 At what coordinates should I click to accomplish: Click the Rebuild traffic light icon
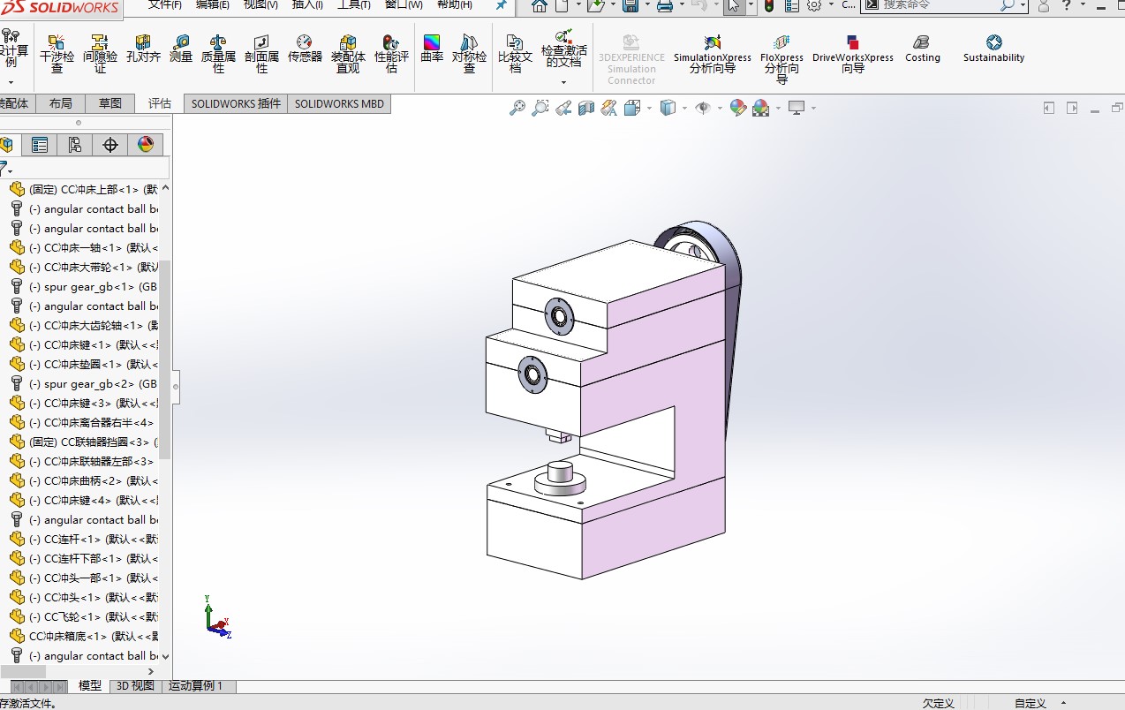tap(769, 6)
